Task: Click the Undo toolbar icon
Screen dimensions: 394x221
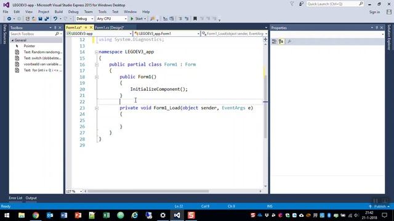Action: pos(55,19)
